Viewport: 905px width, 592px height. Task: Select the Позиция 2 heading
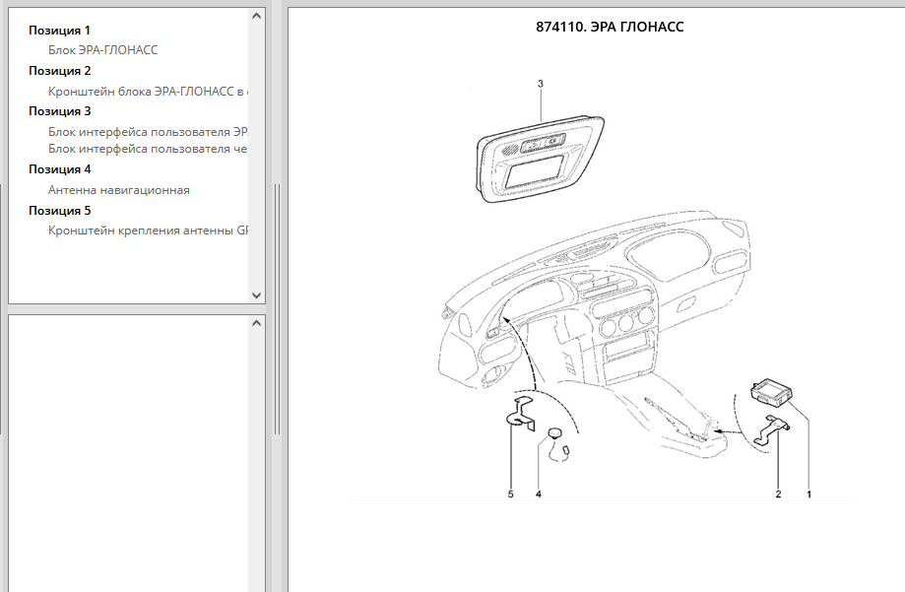(60, 71)
